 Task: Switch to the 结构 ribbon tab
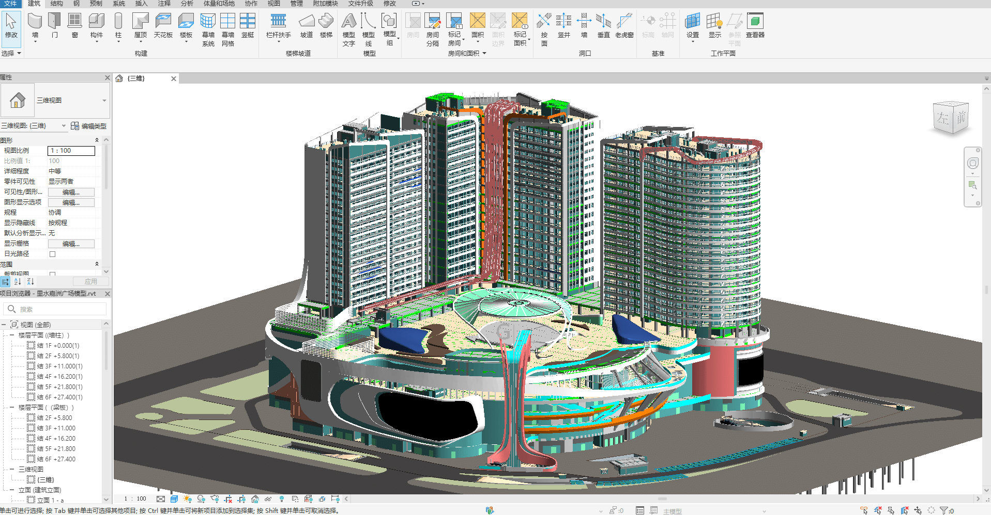tap(56, 4)
